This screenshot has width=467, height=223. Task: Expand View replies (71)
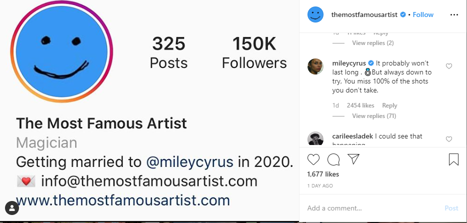pos(373,116)
